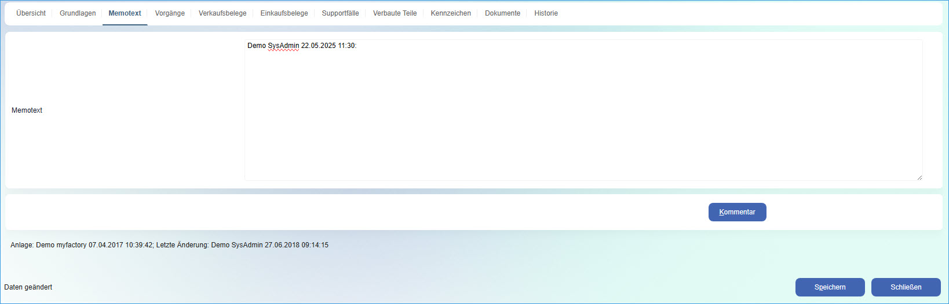Screen dimensions: 949x304
Task: Click the 'Daten geändert' status text
Action: [x=28, y=287]
